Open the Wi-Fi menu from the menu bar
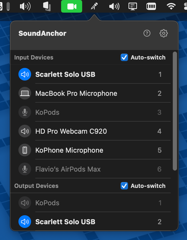187x240 pixels. (170, 6)
